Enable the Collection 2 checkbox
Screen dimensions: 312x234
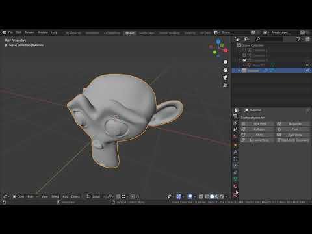[244, 55]
